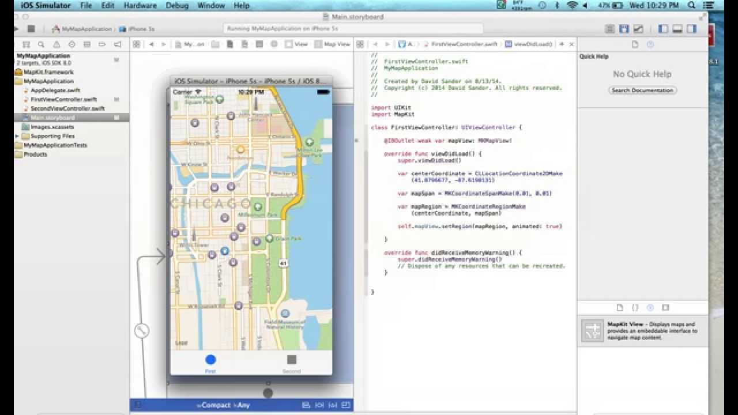Show the object library
738x415 pixels.
pyautogui.click(x=650, y=308)
